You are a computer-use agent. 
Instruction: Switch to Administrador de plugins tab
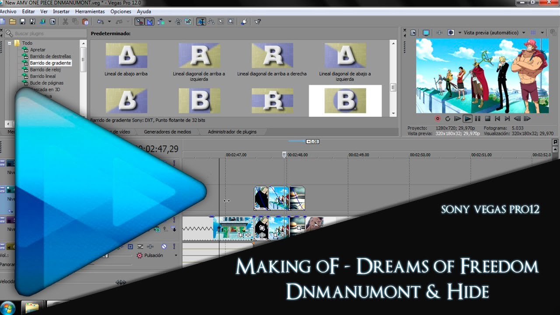pyautogui.click(x=232, y=132)
